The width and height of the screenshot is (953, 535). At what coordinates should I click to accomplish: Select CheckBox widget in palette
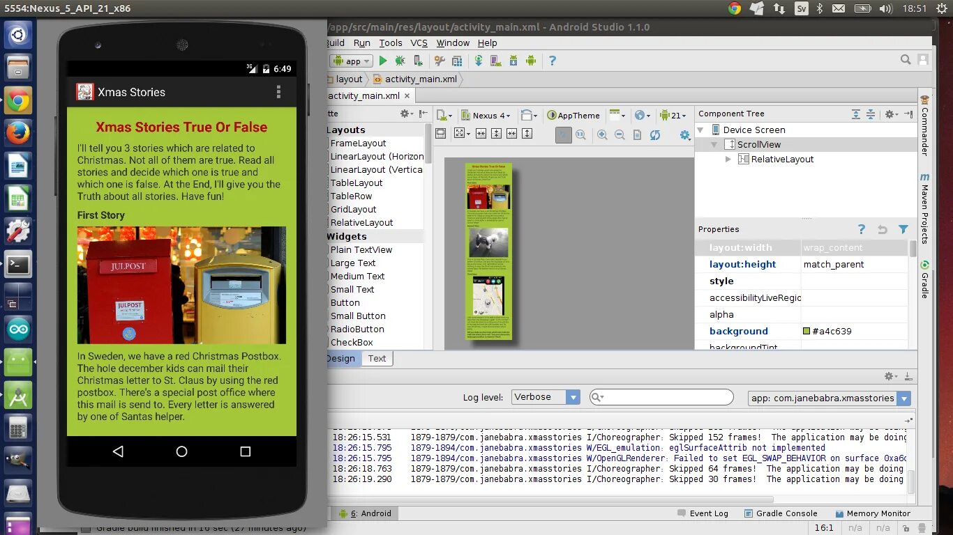coord(352,342)
